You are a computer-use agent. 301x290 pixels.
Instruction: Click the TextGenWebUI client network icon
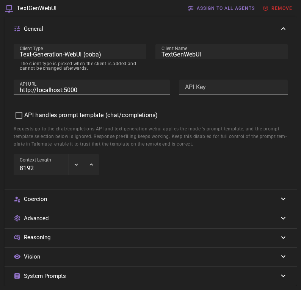click(x=9, y=8)
